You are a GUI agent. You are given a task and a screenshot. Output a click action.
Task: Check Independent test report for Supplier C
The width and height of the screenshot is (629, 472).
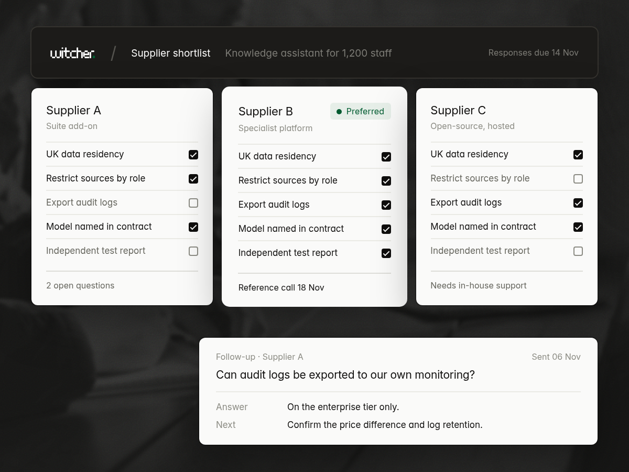tap(578, 251)
